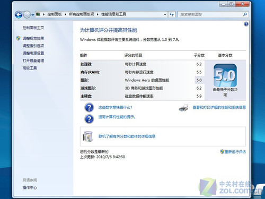Select the 处理器 row label

(86, 64)
